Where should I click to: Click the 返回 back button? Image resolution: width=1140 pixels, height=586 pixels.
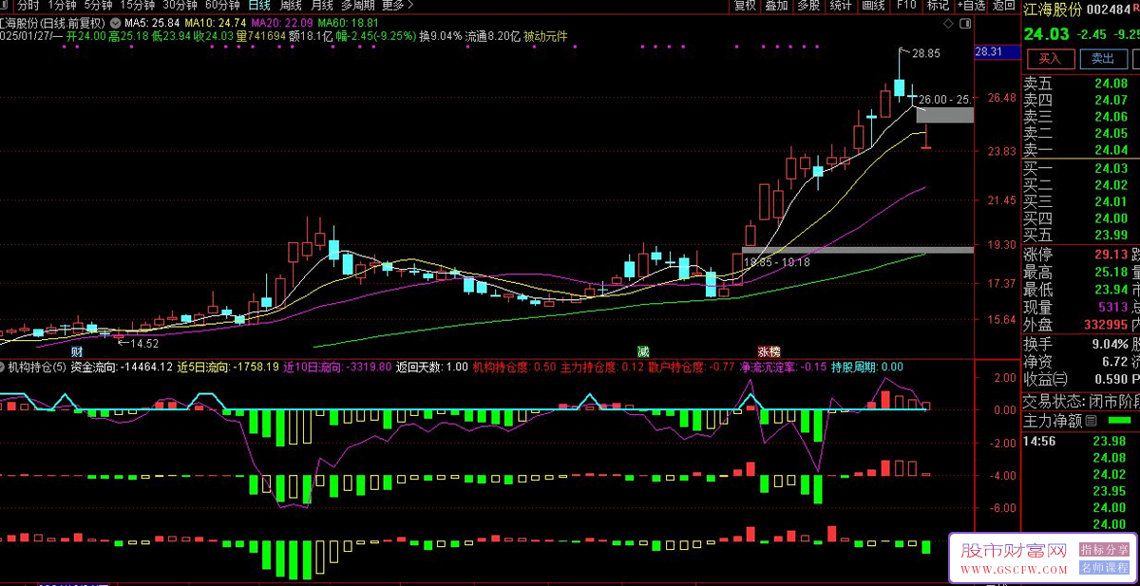pos(1003,6)
